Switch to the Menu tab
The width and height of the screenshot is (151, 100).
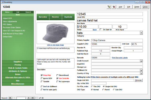7,12
